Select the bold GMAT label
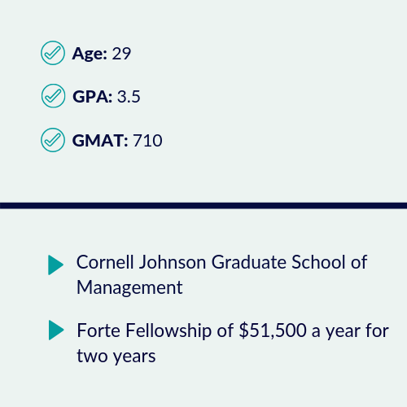The height and width of the screenshot is (407, 407). point(100,141)
